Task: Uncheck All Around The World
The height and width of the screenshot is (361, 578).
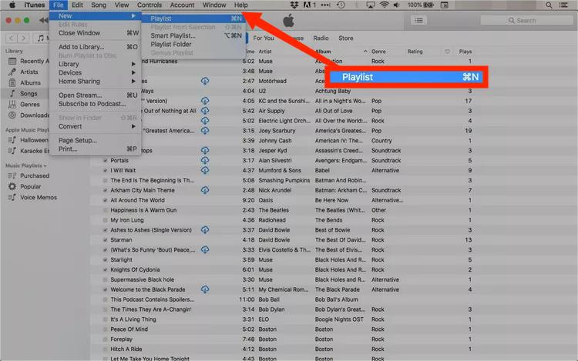Action: pos(105,200)
